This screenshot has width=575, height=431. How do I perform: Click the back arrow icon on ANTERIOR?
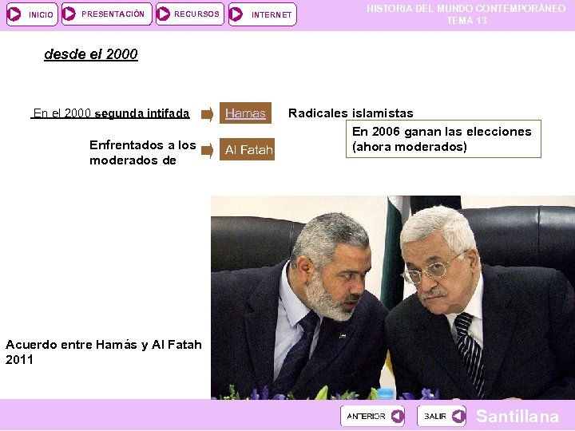[x=398, y=416]
